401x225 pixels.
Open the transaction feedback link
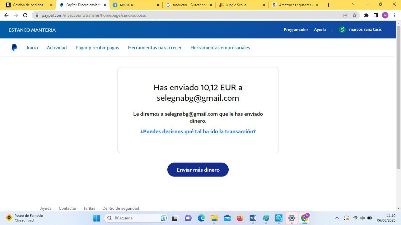click(198, 131)
